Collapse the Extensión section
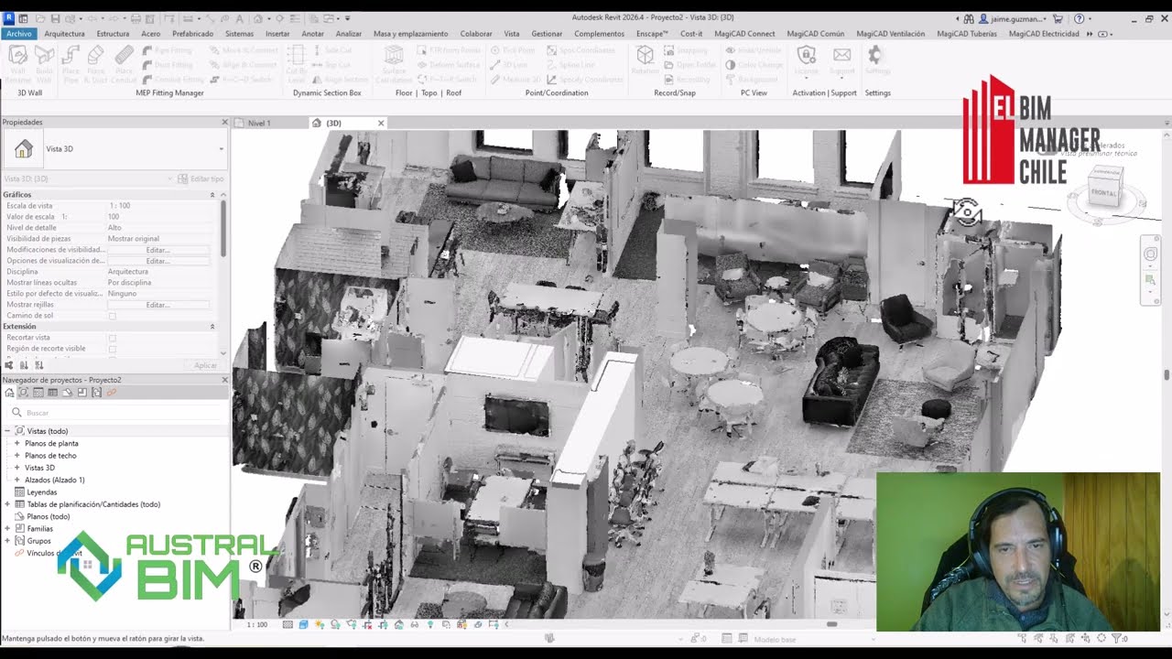 (x=212, y=327)
